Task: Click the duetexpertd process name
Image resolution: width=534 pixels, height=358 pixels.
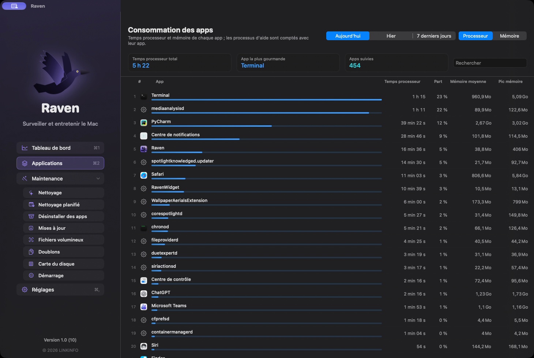Action: [164, 253]
